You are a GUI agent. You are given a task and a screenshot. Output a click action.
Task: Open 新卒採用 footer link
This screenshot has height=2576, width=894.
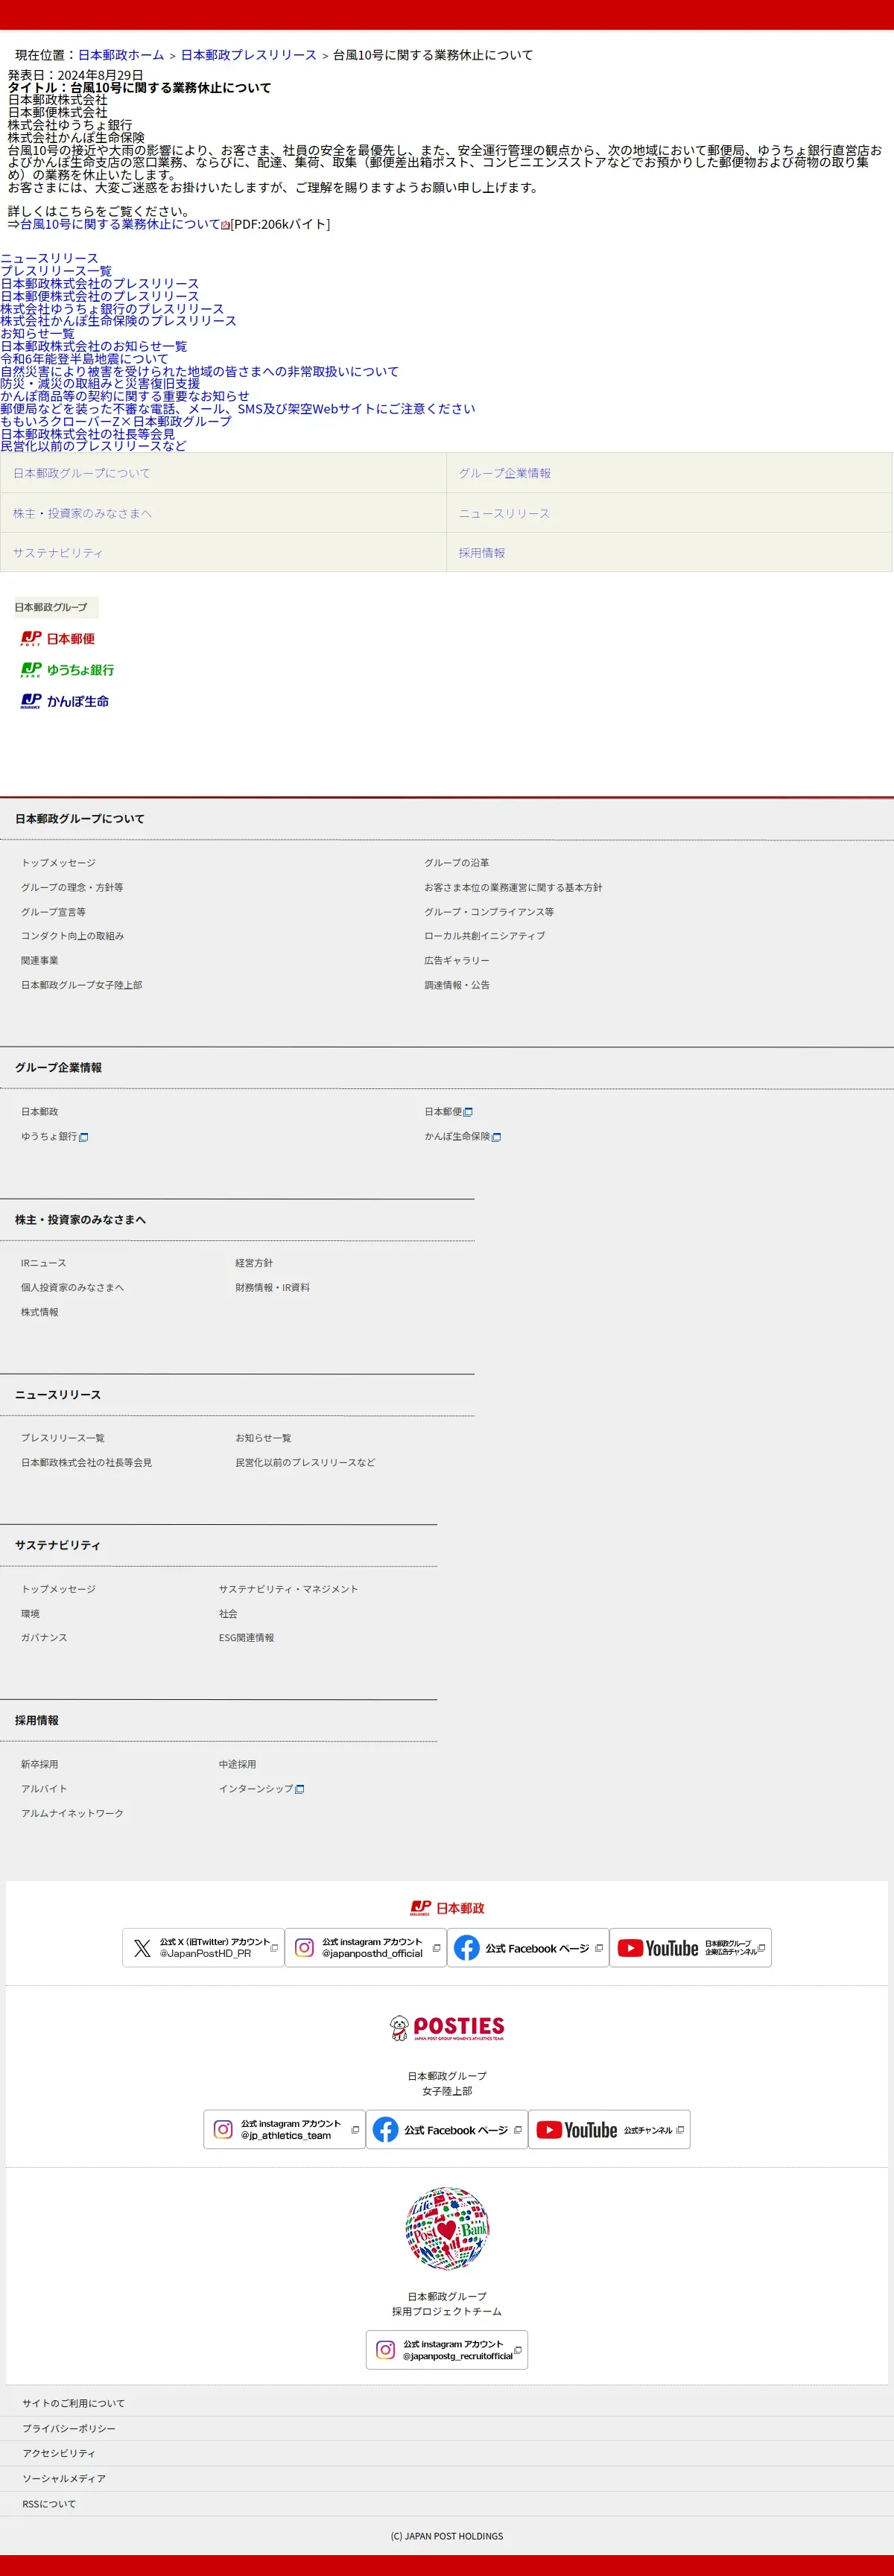[x=40, y=1764]
